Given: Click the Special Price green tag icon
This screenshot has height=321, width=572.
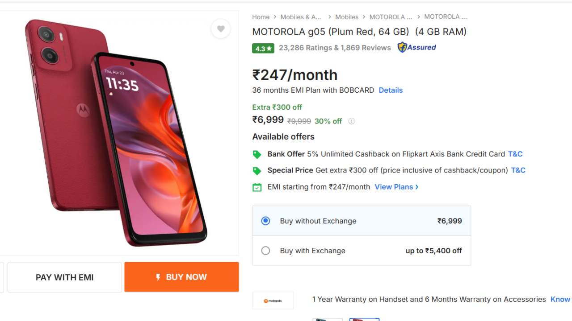Looking at the screenshot, I should point(257,171).
